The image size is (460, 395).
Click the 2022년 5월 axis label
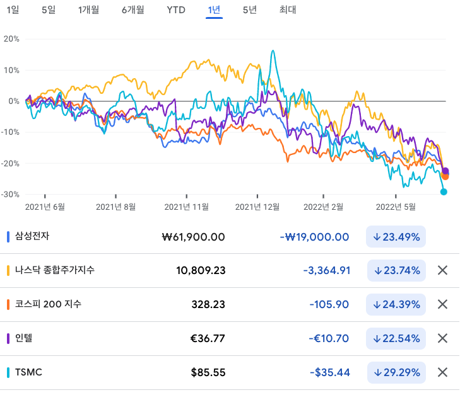pyautogui.click(x=396, y=207)
